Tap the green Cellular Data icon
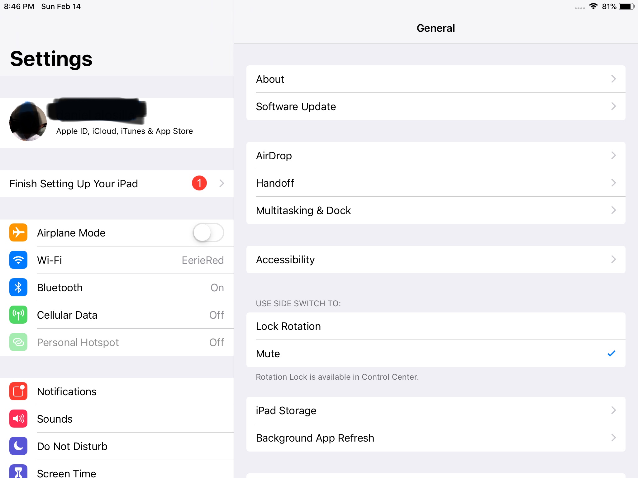The width and height of the screenshot is (638, 478). [18, 315]
